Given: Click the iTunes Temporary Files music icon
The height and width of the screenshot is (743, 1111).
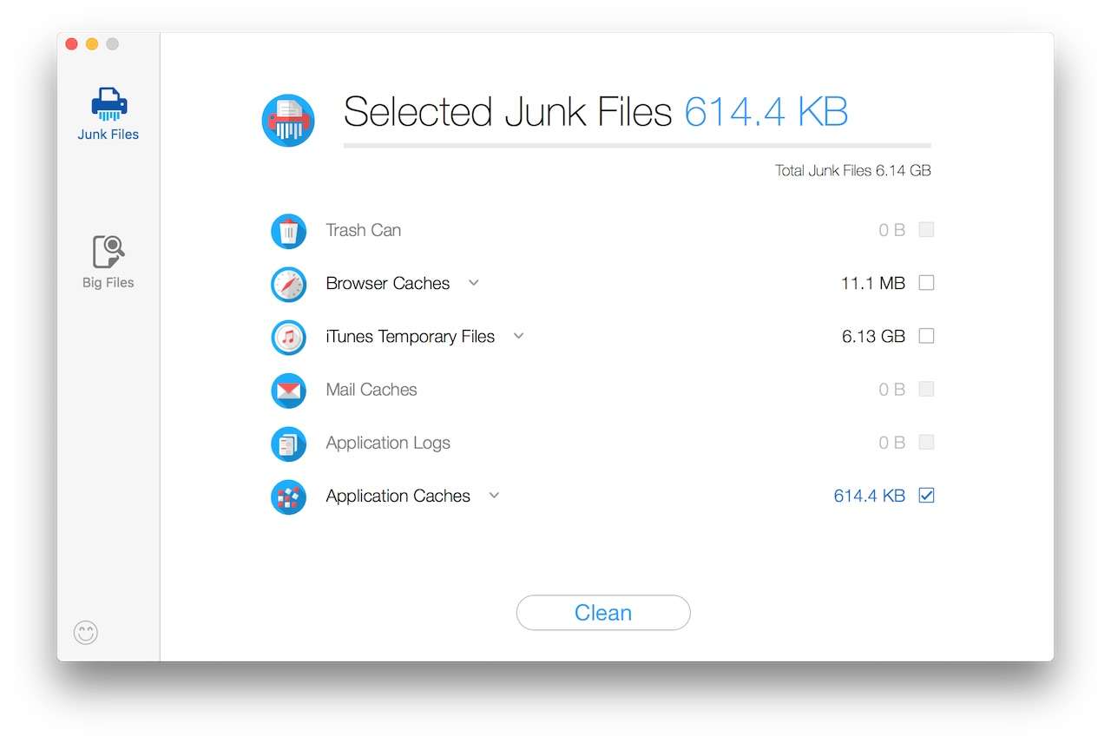Looking at the screenshot, I should point(288,337).
